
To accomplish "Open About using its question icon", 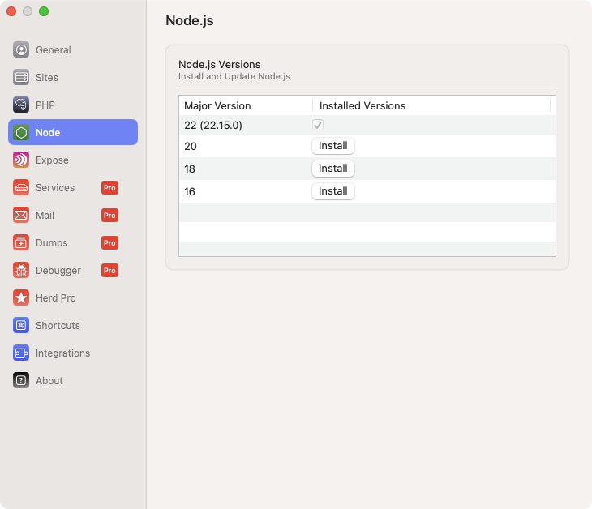I will (x=21, y=381).
